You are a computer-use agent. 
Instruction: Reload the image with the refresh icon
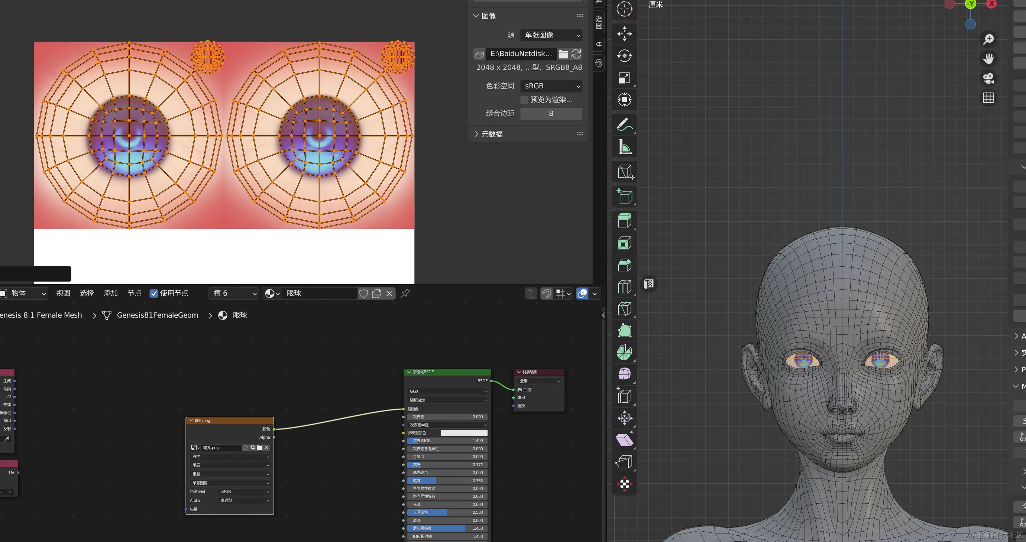tap(576, 54)
